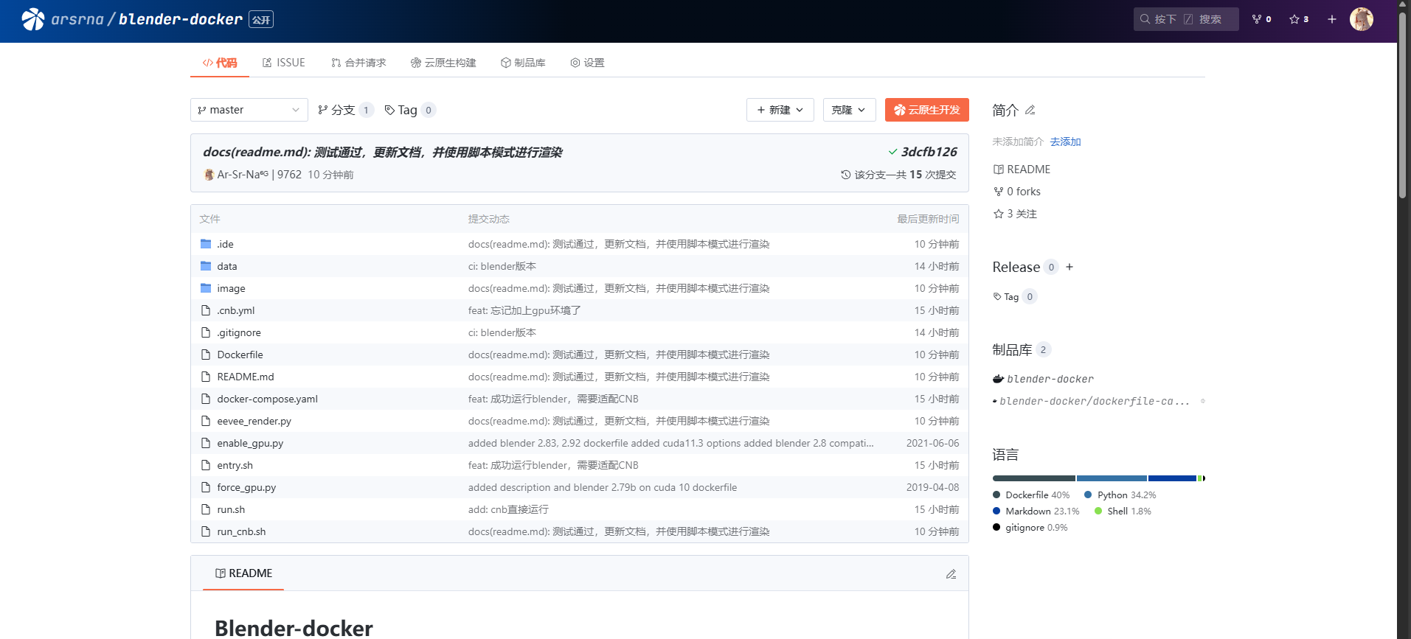Open the 制品库 sidebar heading
The height and width of the screenshot is (639, 1411).
click(1012, 349)
